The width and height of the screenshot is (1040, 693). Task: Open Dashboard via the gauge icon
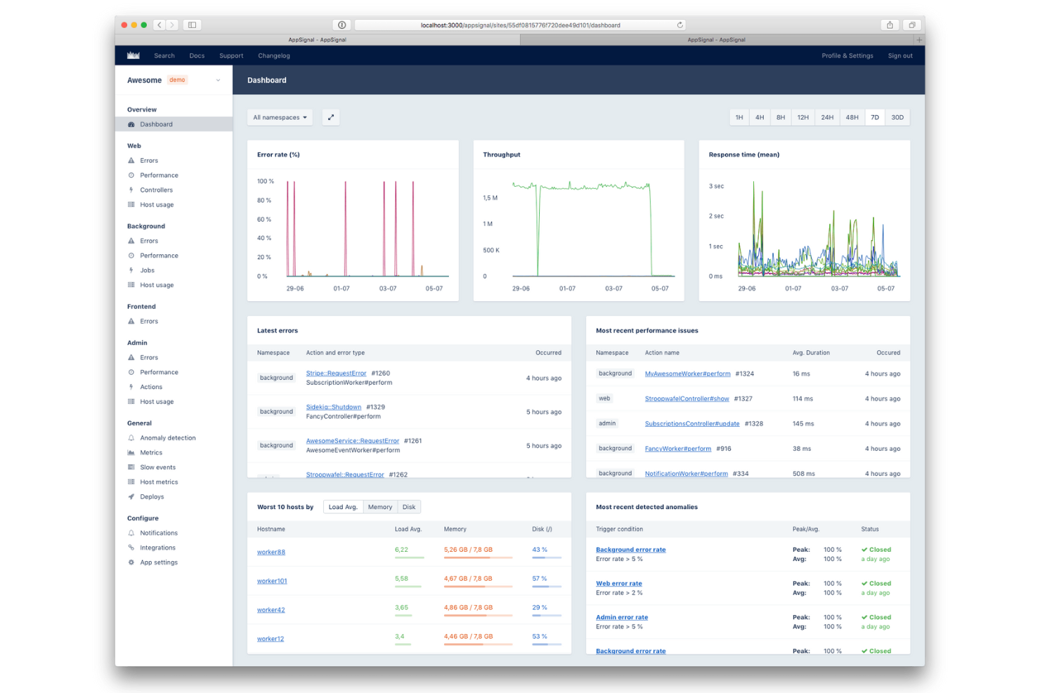tap(131, 124)
